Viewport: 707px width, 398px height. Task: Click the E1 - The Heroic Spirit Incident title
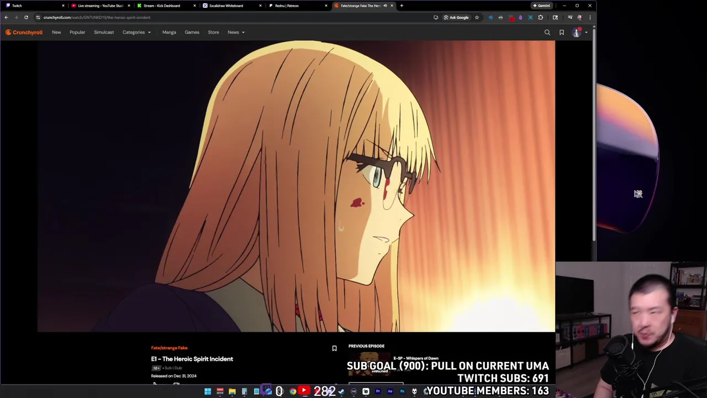(192, 359)
